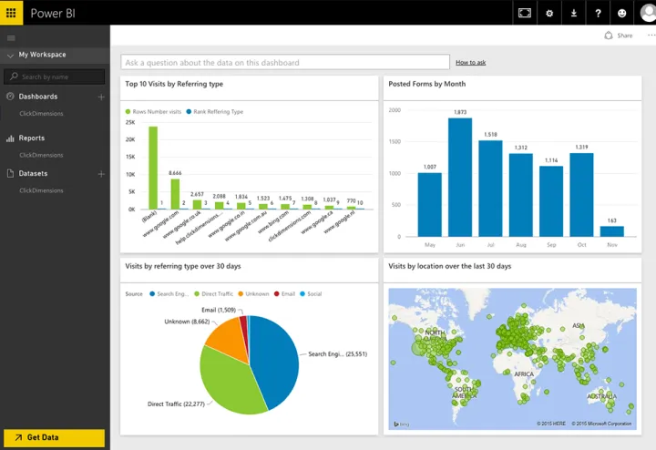Screen dimensions: 656x450
Task: Click the Share dashboard button
Action: tap(619, 36)
